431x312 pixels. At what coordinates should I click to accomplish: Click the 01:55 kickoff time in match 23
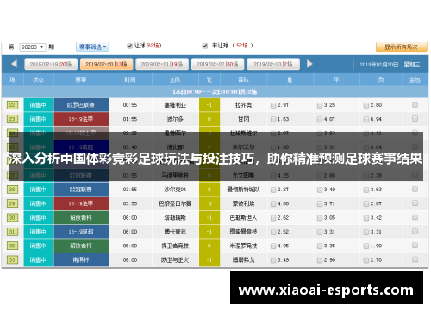click(x=130, y=119)
